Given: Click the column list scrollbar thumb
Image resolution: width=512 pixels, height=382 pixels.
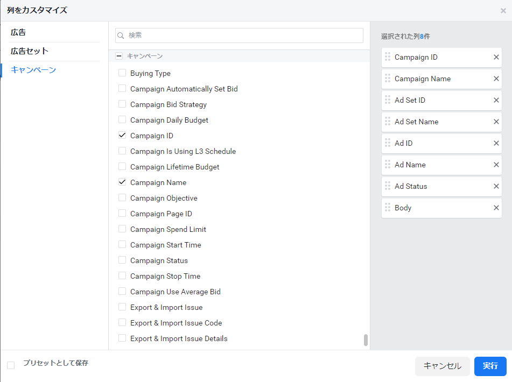Looking at the screenshot, I should [x=366, y=340].
